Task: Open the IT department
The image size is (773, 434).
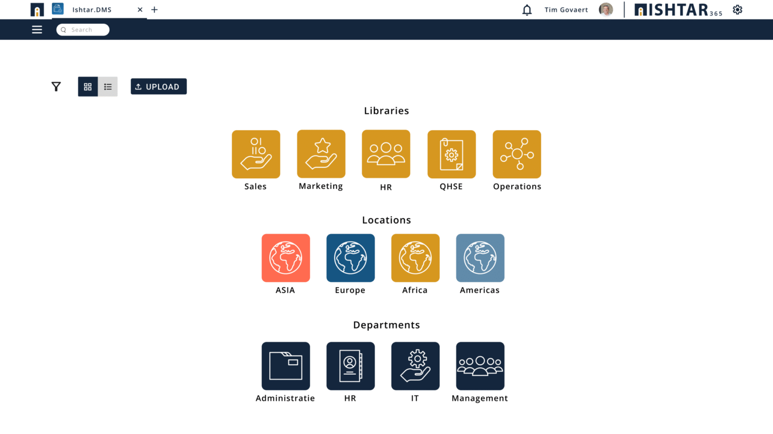Action: 415,366
